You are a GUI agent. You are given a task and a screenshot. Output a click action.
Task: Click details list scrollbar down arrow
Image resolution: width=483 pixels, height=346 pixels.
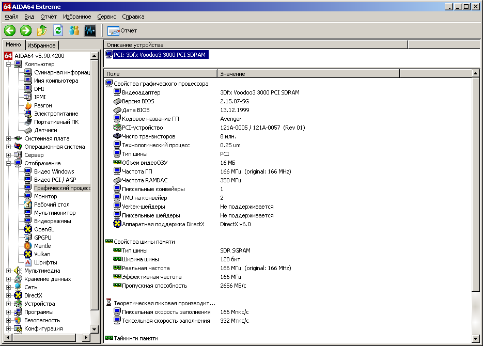[476, 339]
